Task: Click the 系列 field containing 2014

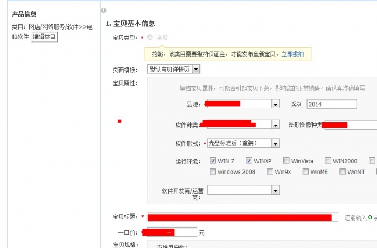Action: (x=331, y=104)
